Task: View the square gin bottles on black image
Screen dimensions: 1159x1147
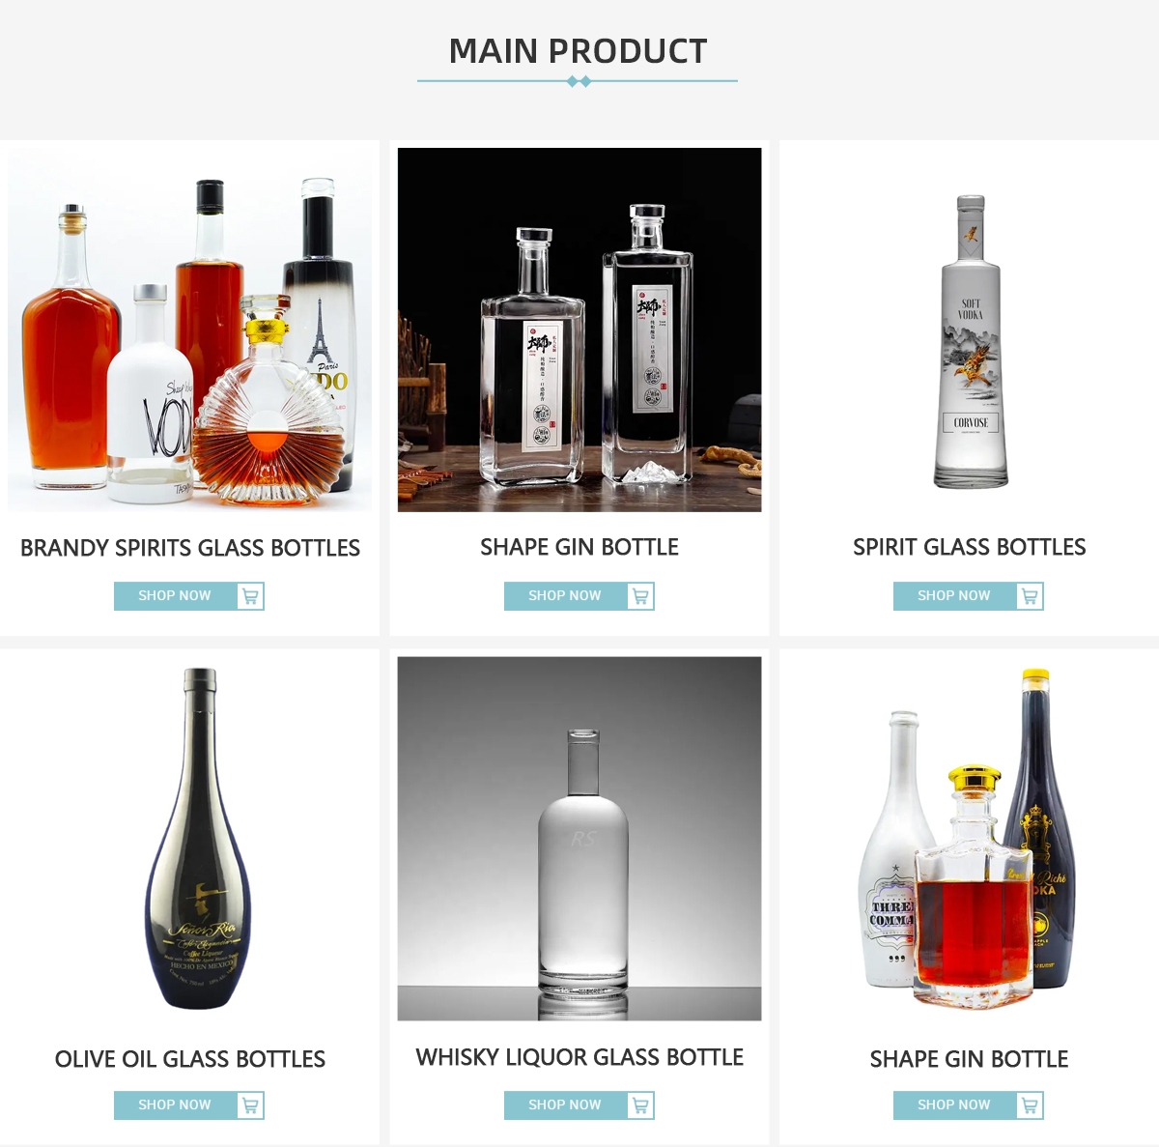Action: pos(579,330)
